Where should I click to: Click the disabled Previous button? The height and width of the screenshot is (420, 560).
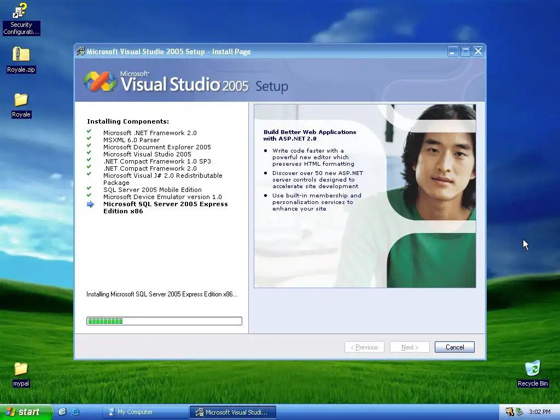click(x=364, y=347)
